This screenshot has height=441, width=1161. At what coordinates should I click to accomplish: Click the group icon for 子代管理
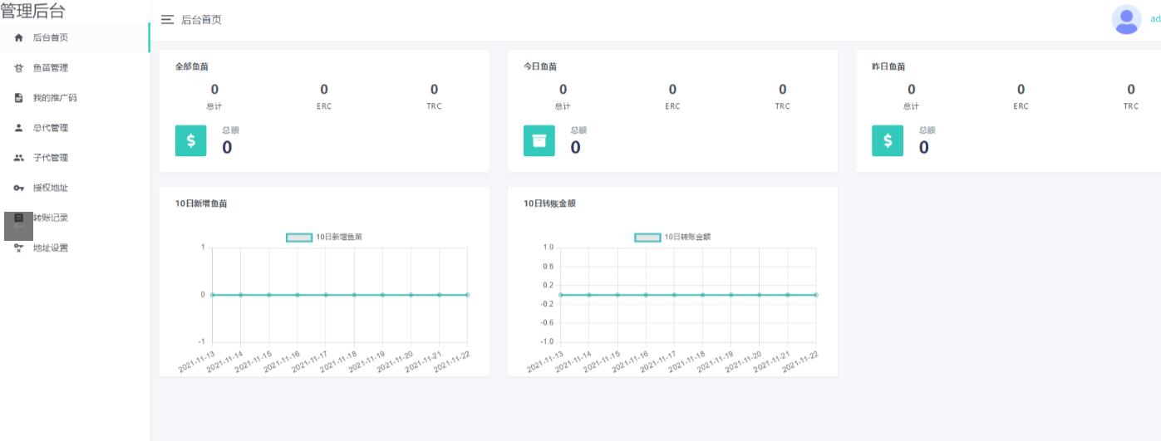19,158
